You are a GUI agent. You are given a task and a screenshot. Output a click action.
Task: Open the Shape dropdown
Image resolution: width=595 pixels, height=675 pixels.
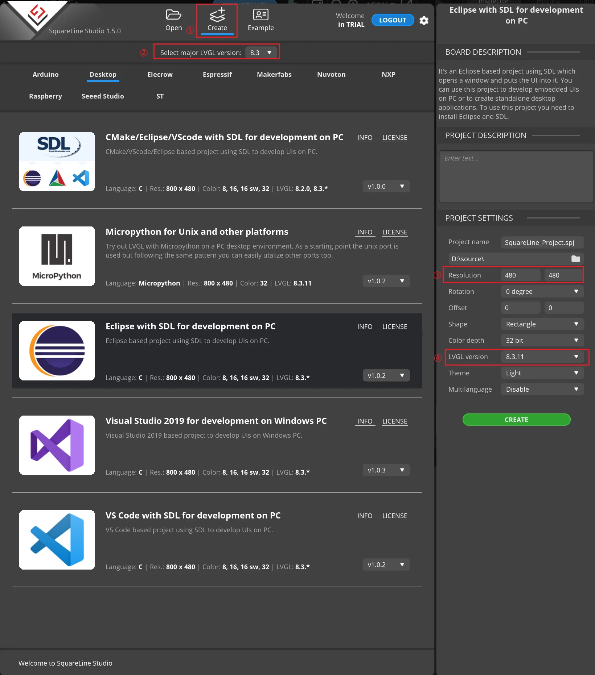[542, 324]
